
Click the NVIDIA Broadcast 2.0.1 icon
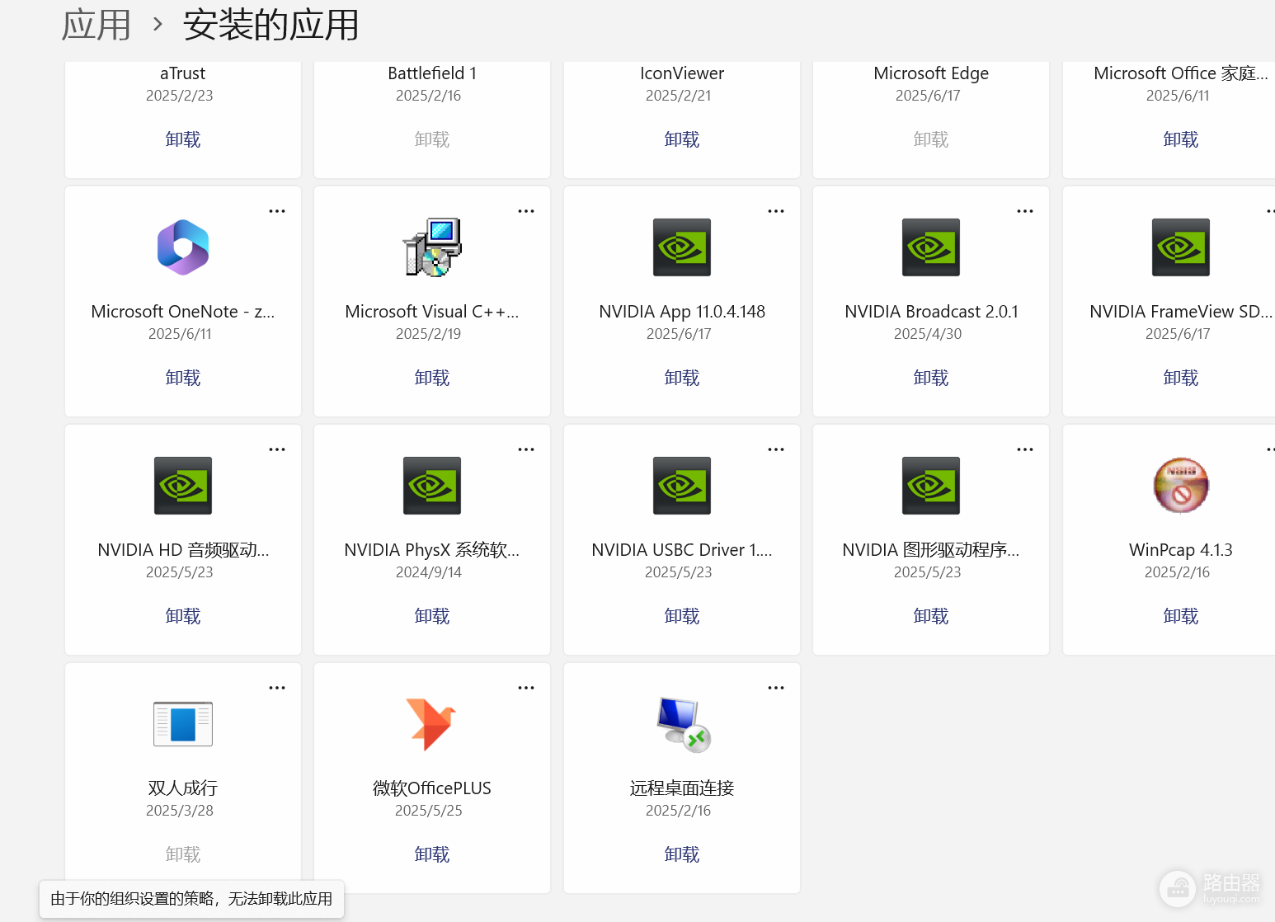931,247
